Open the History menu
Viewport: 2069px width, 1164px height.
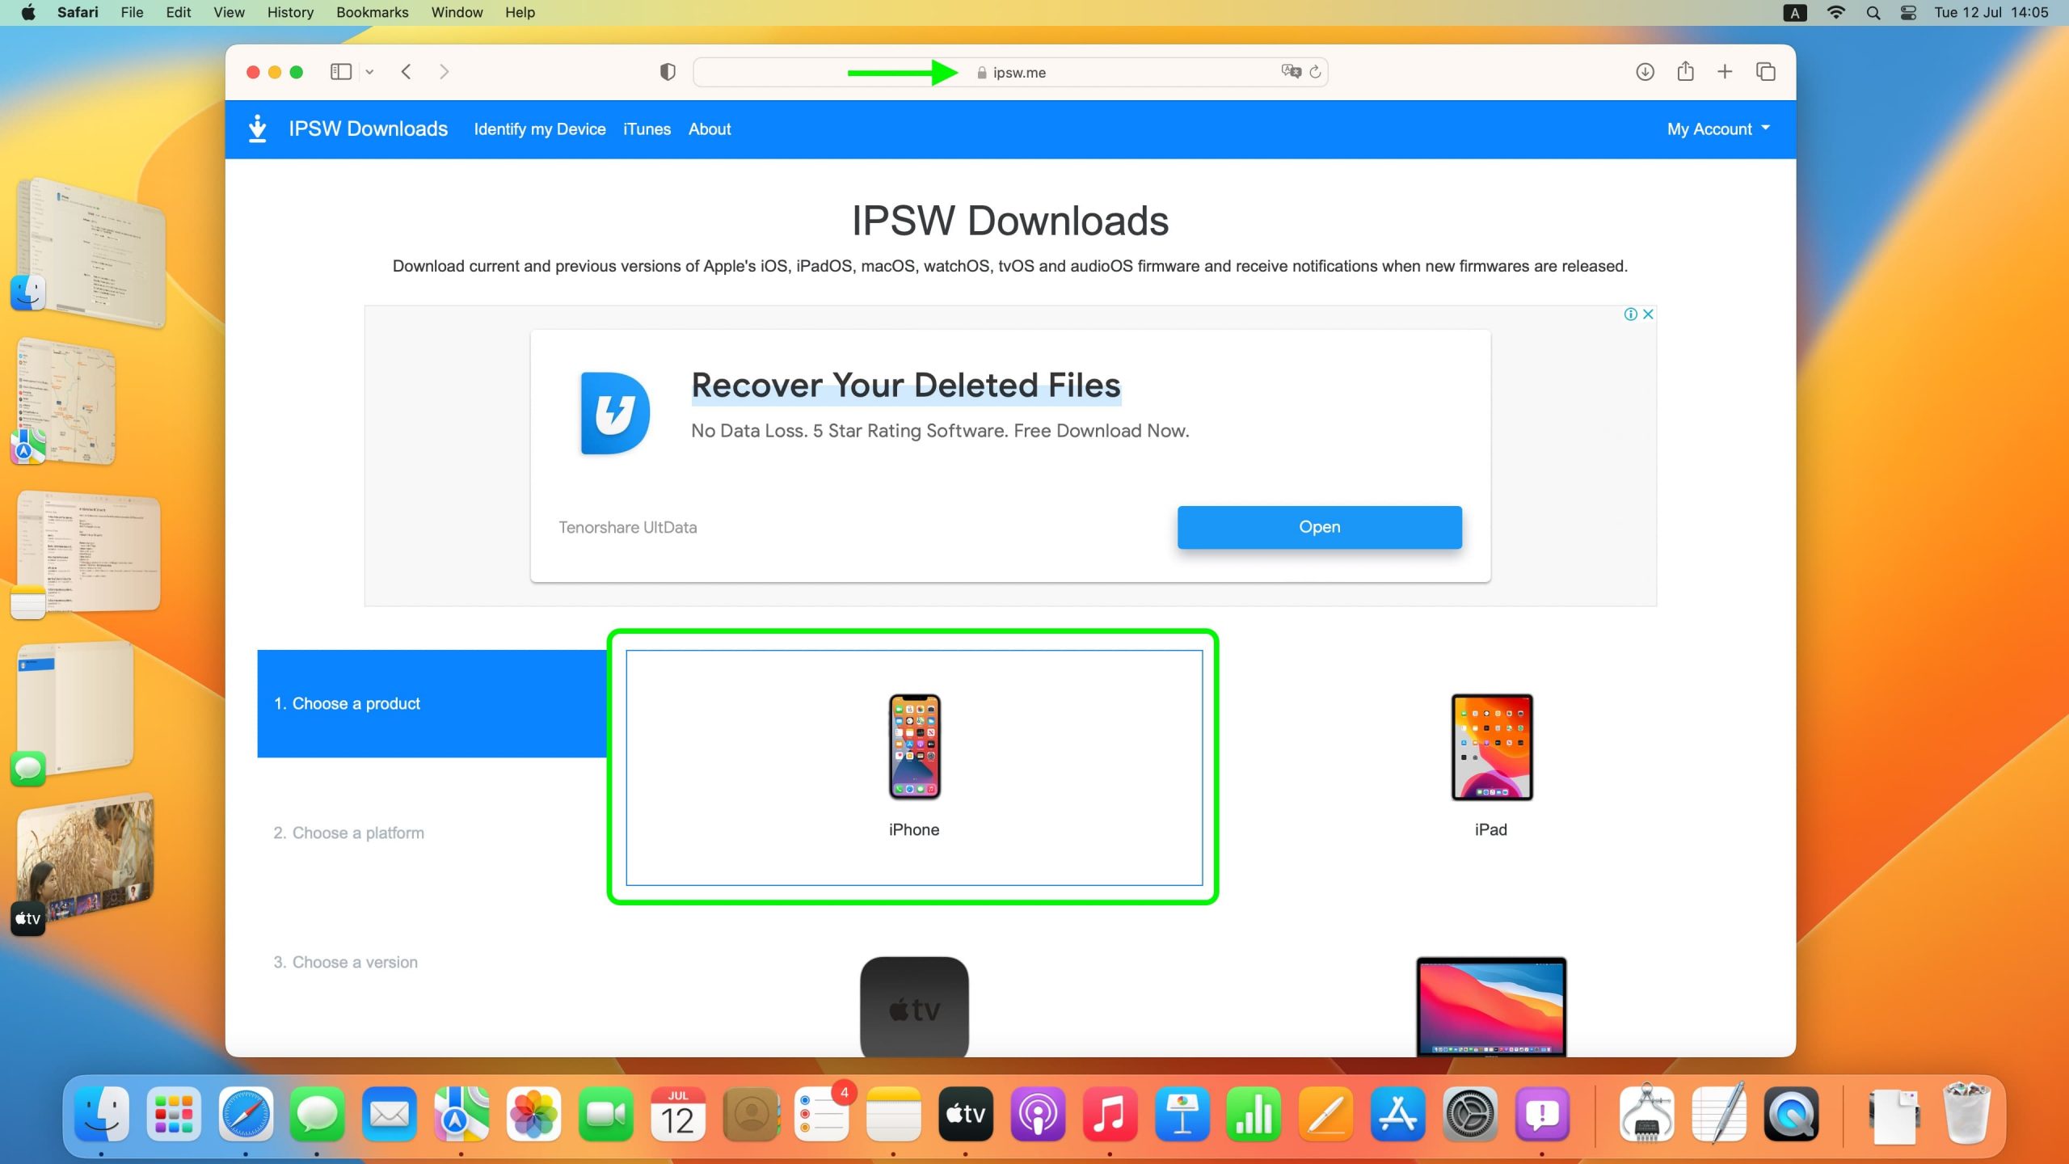(x=290, y=12)
